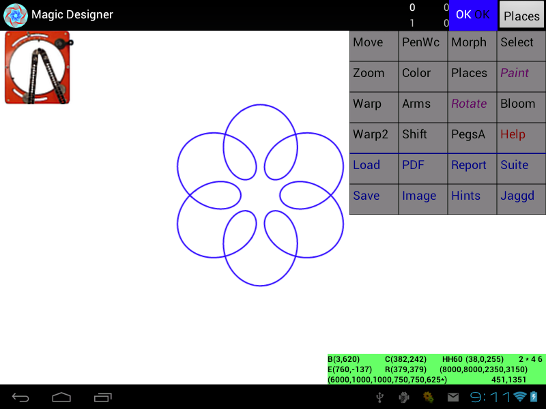Tap the blue OK OK button
This screenshot has height=409, width=546.
(x=473, y=15)
